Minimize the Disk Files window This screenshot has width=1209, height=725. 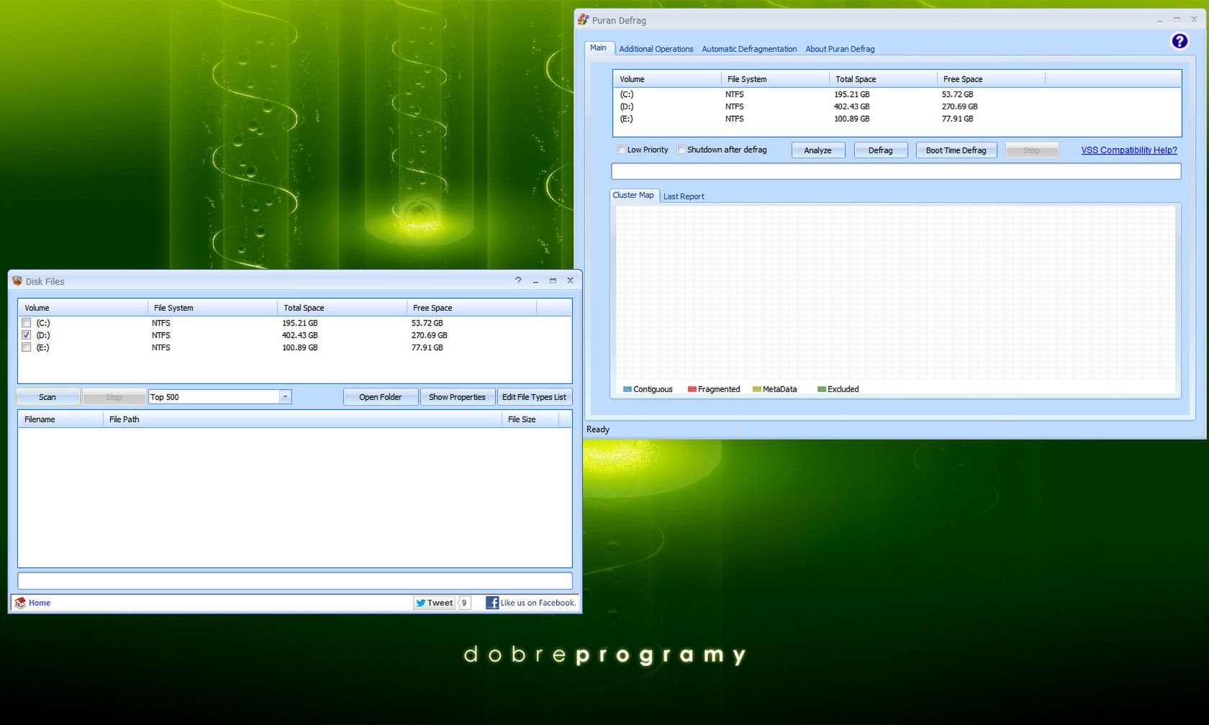(535, 281)
